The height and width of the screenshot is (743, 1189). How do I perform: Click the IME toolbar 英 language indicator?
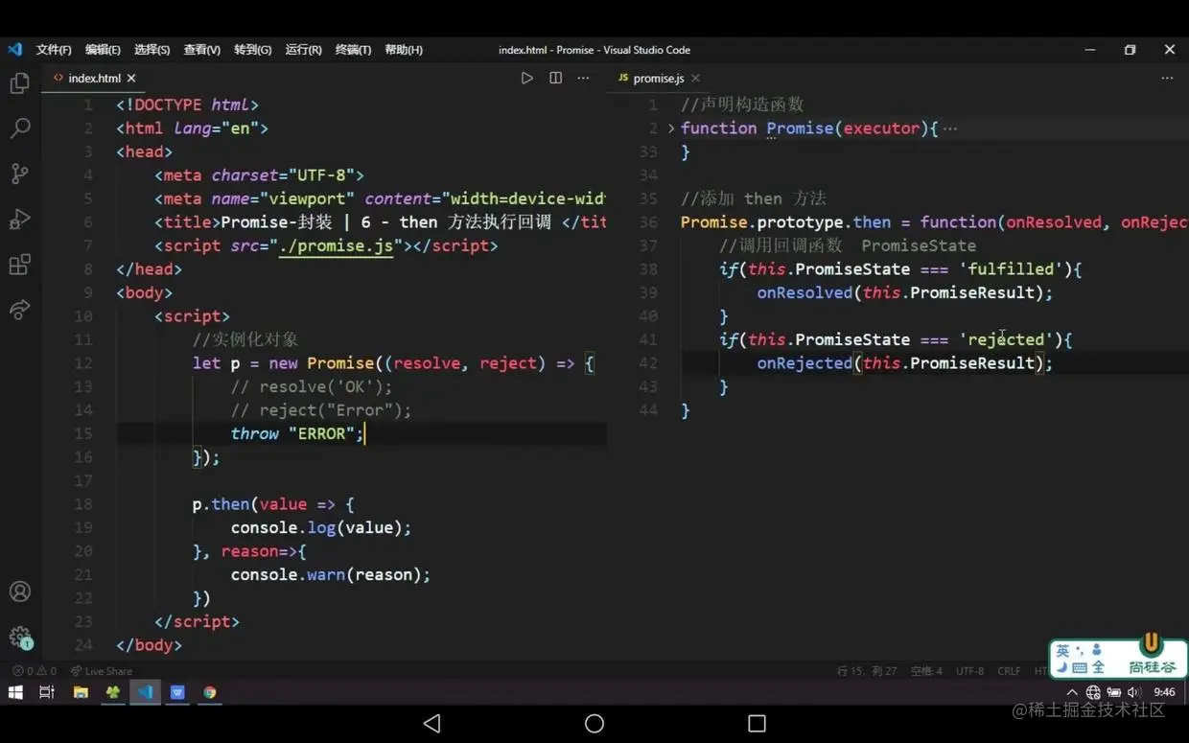tap(1062, 651)
